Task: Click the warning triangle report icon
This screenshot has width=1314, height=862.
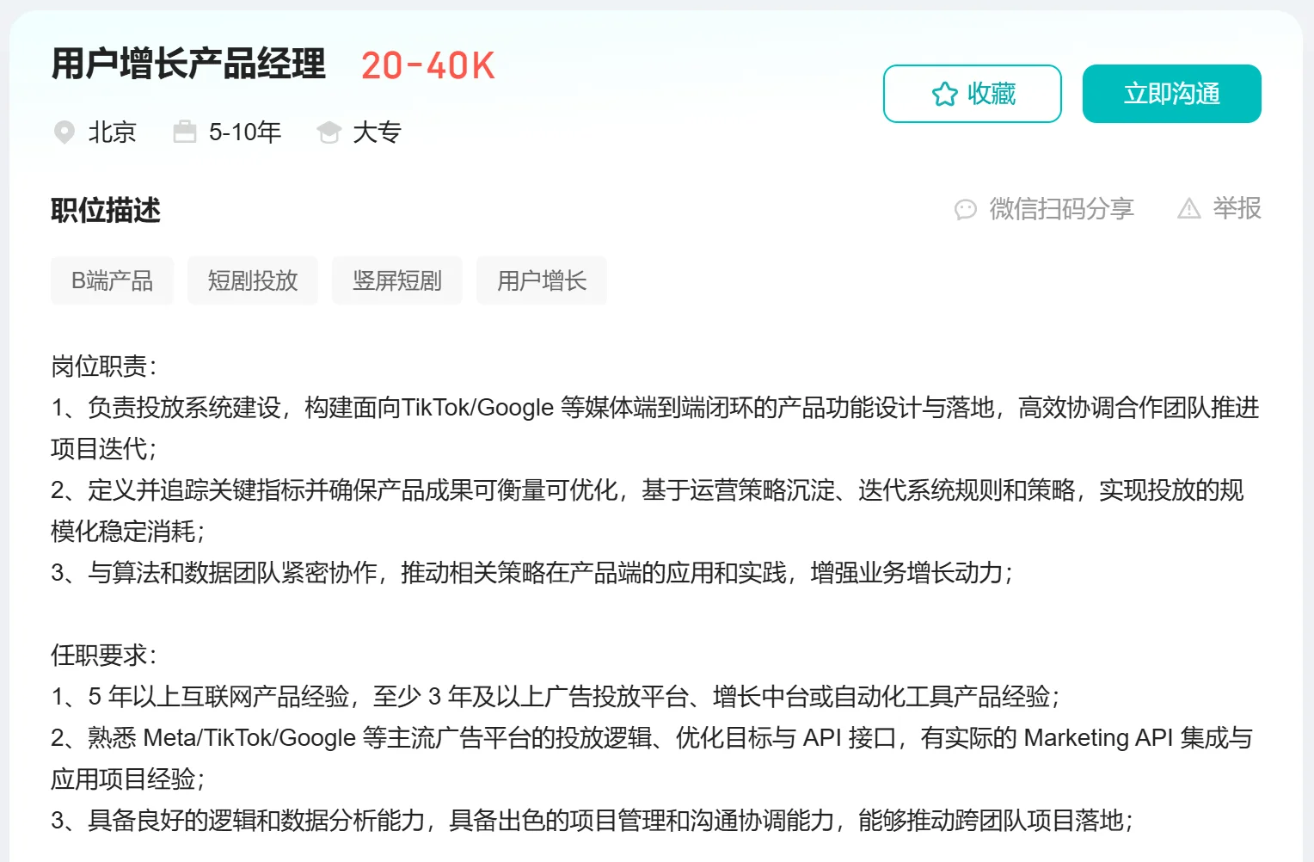Action: pyautogui.click(x=1189, y=208)
